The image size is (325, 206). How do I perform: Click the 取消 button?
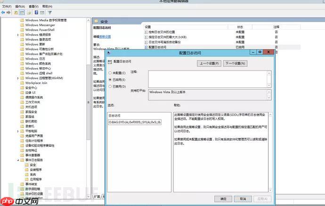point(243,199)
